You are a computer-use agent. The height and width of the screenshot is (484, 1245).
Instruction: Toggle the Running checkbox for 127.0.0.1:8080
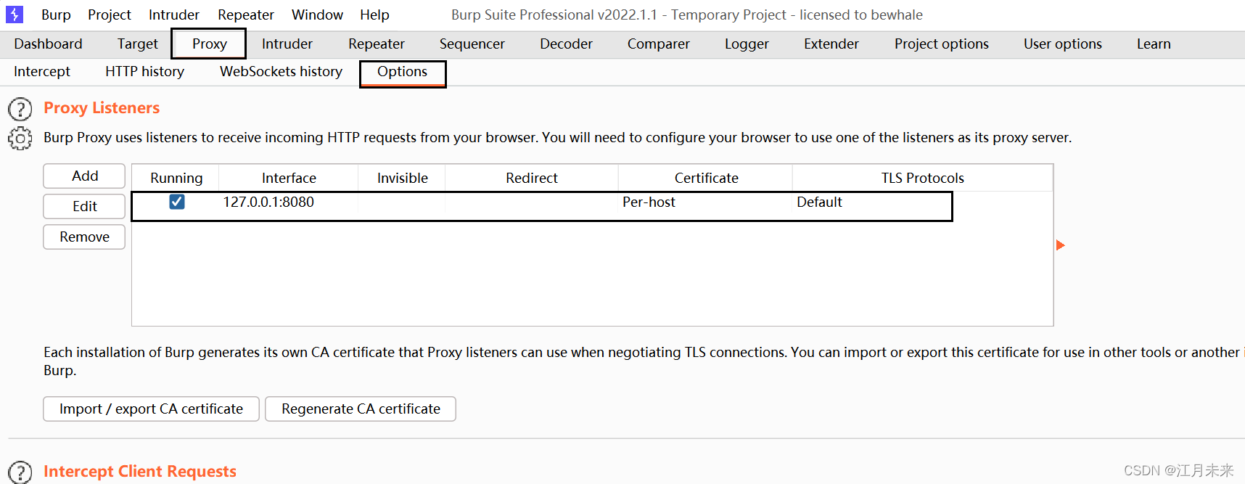coord(177,202)
